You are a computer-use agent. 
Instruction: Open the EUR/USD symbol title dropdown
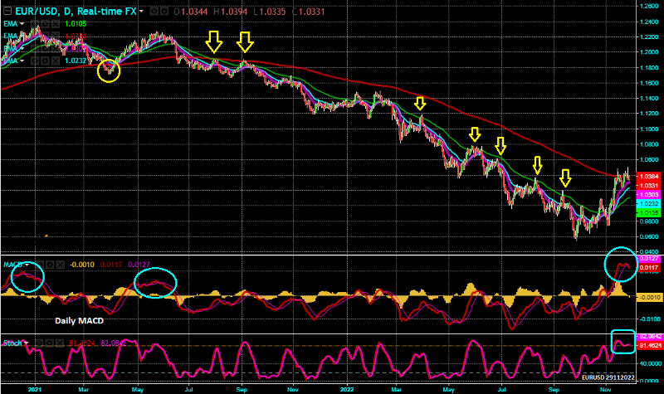click(x=141, y=11)
